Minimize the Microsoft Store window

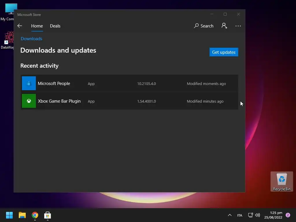coord(212,14)
